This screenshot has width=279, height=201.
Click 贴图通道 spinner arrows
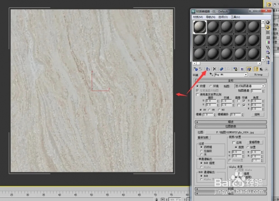[x=263, y=91]
